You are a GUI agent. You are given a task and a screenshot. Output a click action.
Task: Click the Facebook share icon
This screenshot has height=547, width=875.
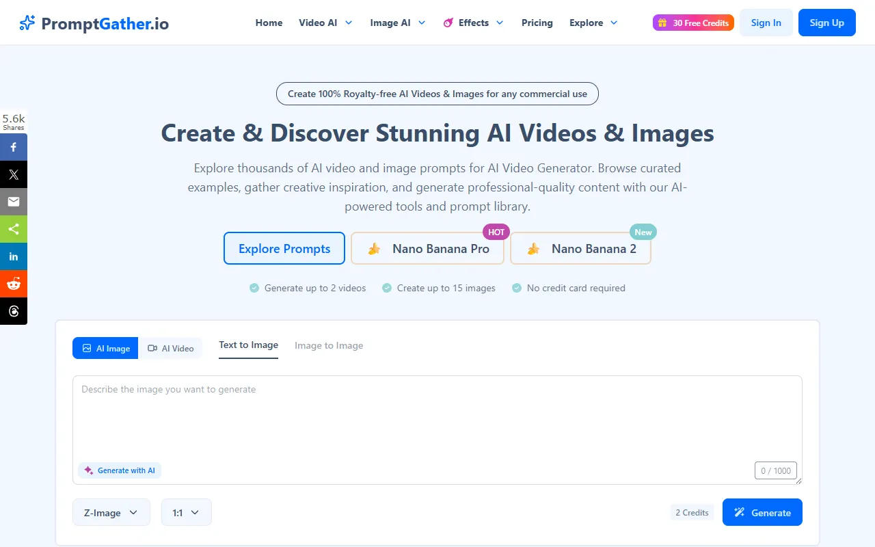click(x=14, y=147)
